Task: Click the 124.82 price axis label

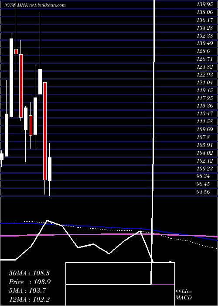Action: pyautogui.click(x=205, y=67)
